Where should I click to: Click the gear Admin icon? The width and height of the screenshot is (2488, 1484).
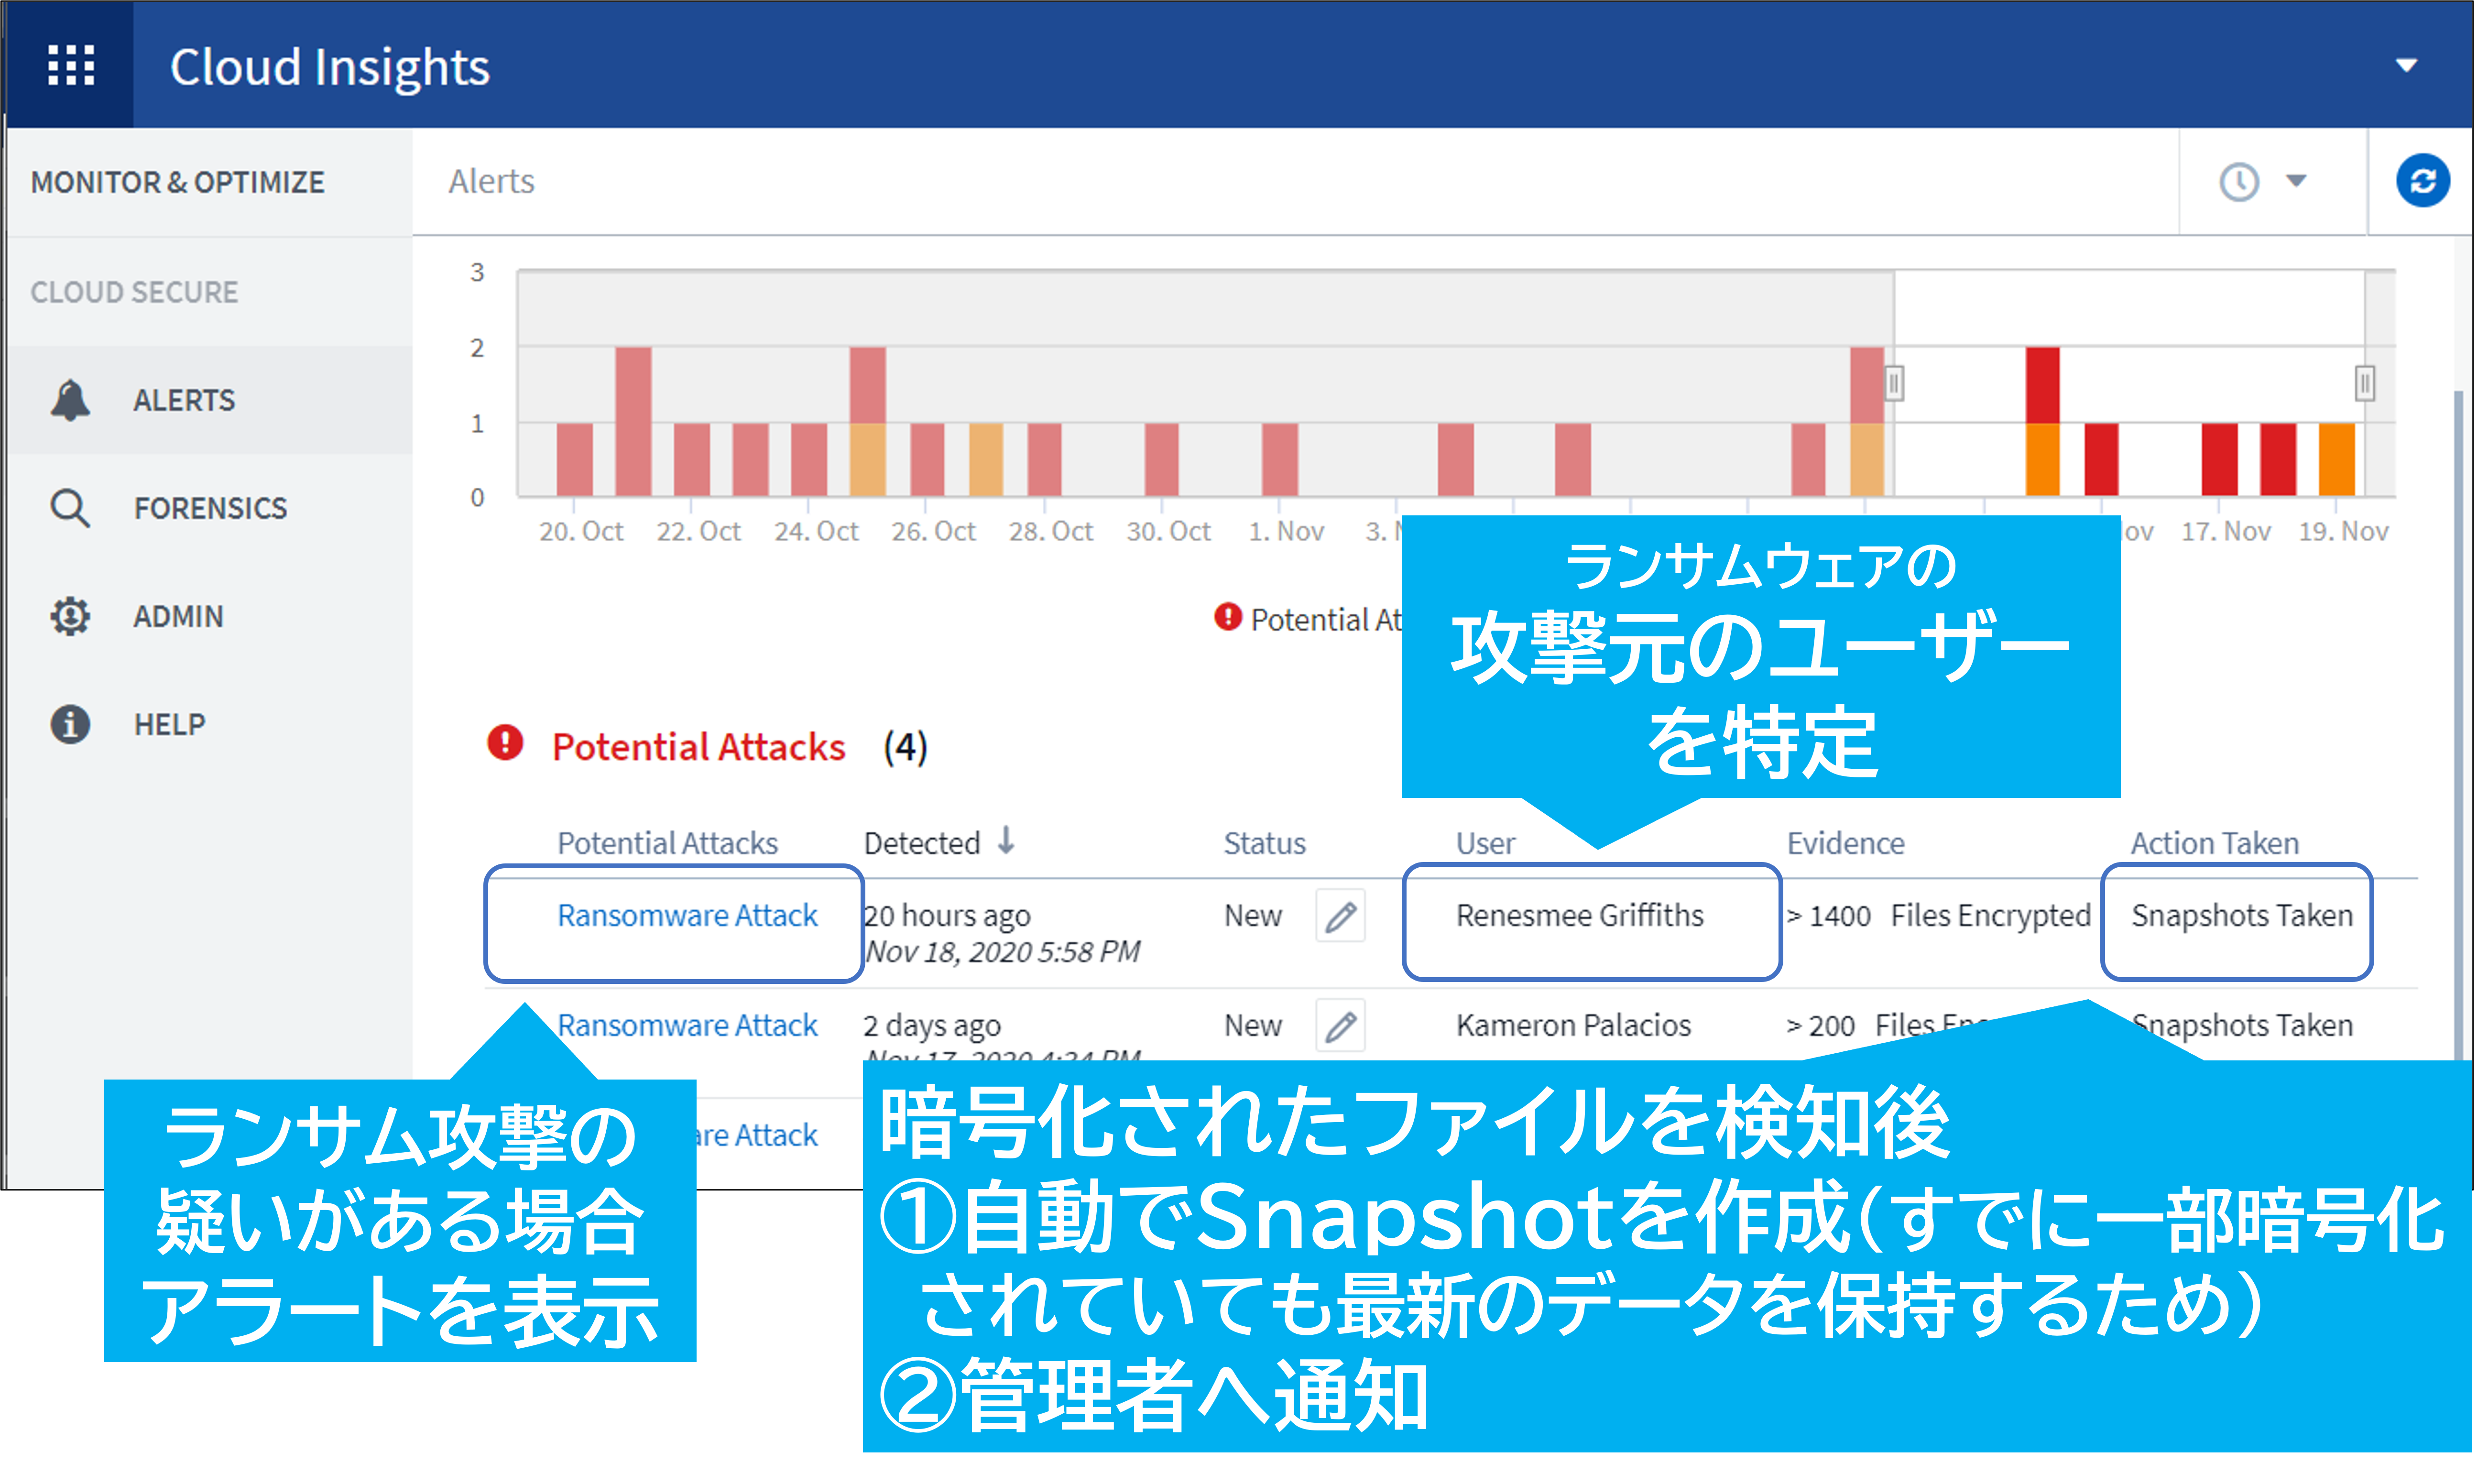[70, 616]
